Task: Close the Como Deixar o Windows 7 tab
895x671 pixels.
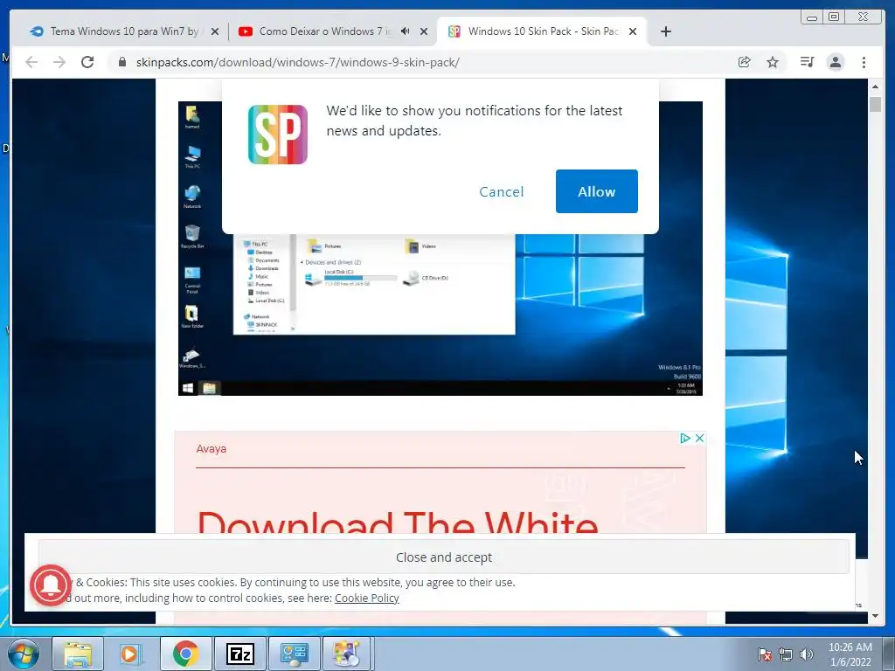Action: pos(424,31)
